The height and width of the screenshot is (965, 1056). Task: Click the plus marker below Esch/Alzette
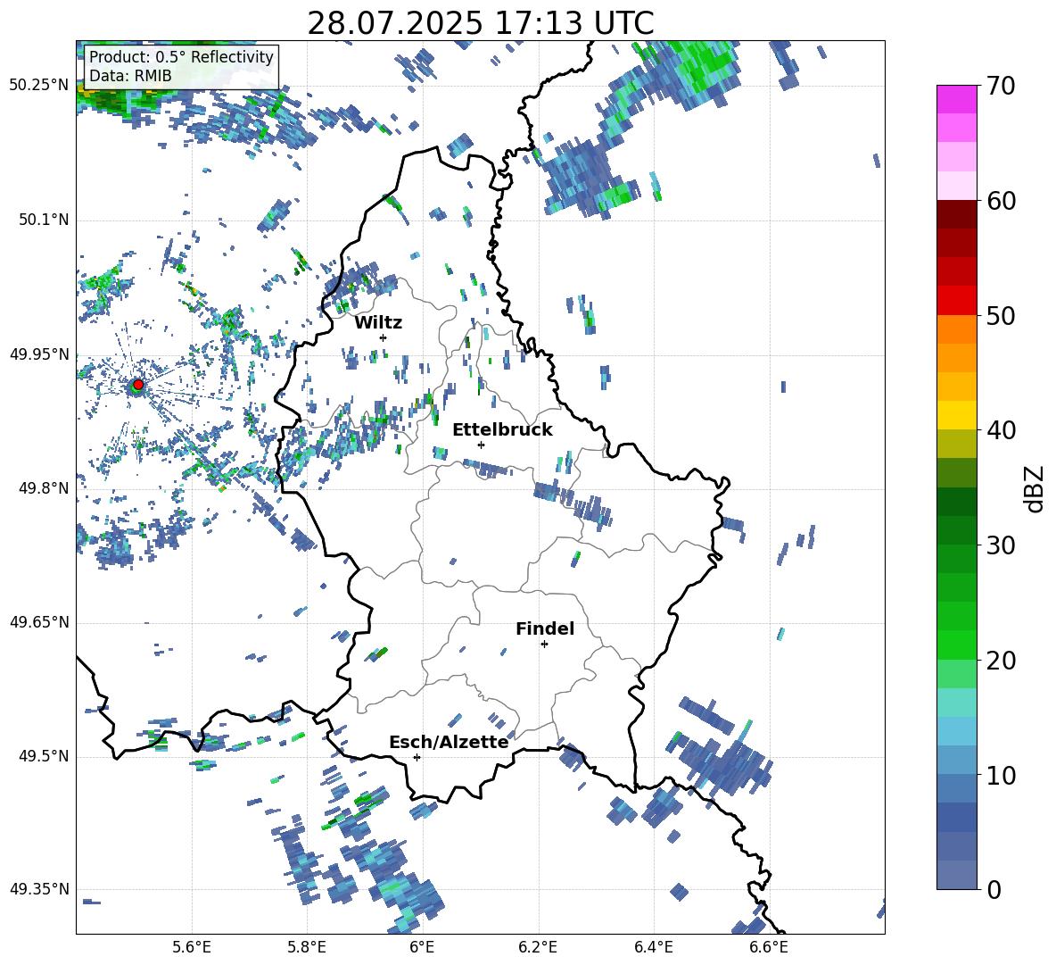pos(417,757)
